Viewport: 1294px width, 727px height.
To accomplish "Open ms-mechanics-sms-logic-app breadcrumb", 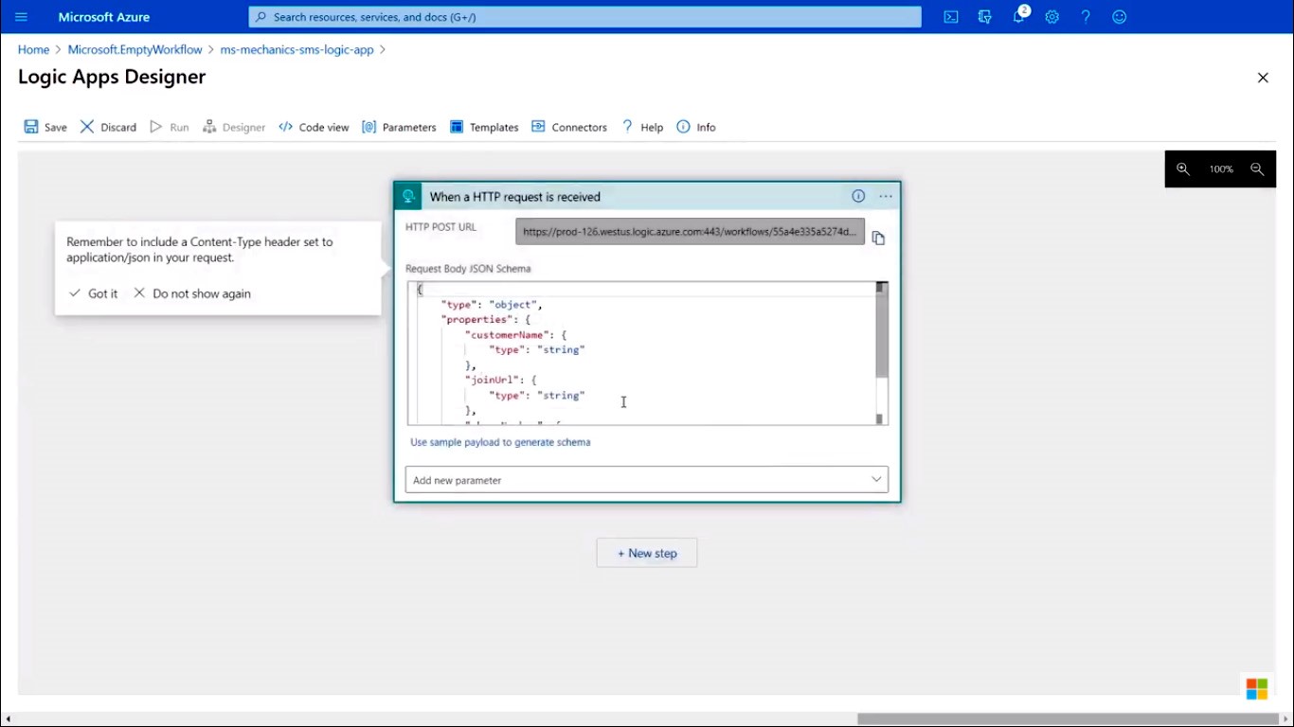I will click(x=297, y=49).
